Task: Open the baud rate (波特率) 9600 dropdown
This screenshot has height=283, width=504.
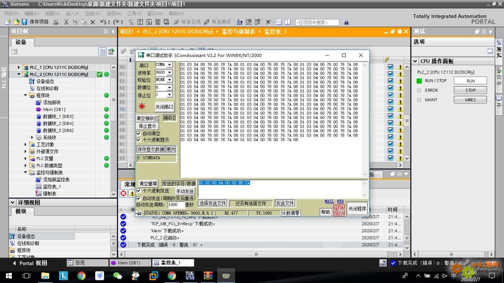Action: click(x=169, y=72)
